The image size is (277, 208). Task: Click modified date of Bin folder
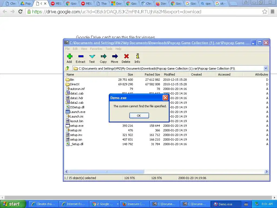(175, 80)
